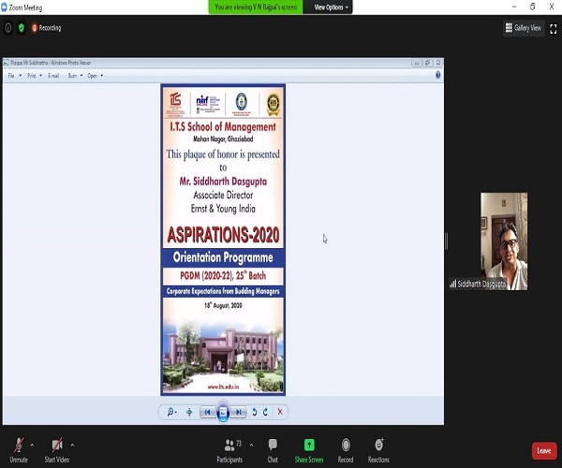Go to next photo
The height and width of the screenshot is (468, 562).
pyautogui.click(x=238, y=412)
